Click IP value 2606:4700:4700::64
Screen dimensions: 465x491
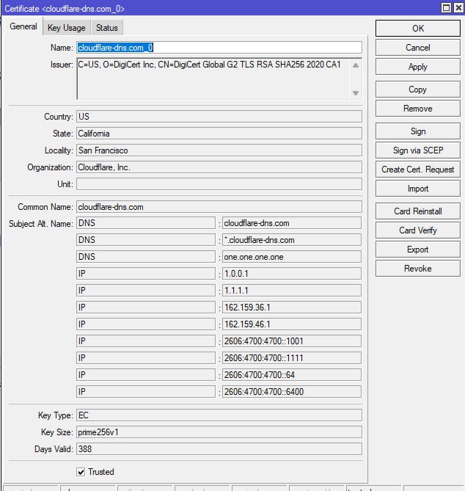tap(292, 375)
